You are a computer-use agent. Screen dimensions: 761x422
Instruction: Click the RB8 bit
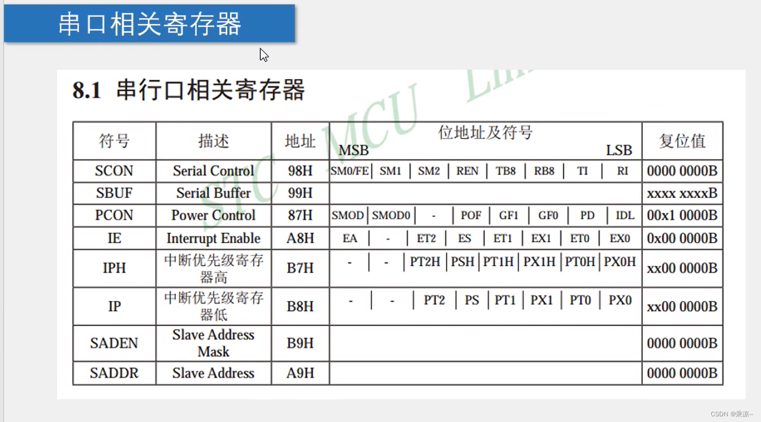click(x=544, y=171)
